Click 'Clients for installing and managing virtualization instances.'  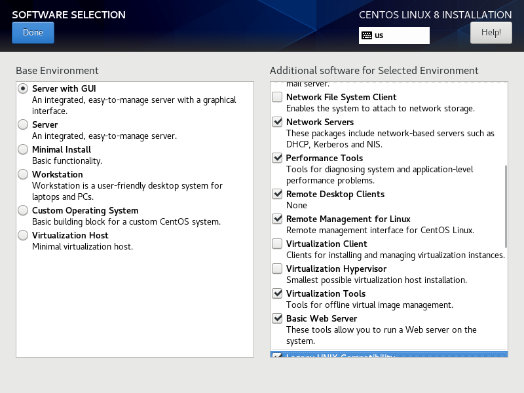click(x=396, y=255)
